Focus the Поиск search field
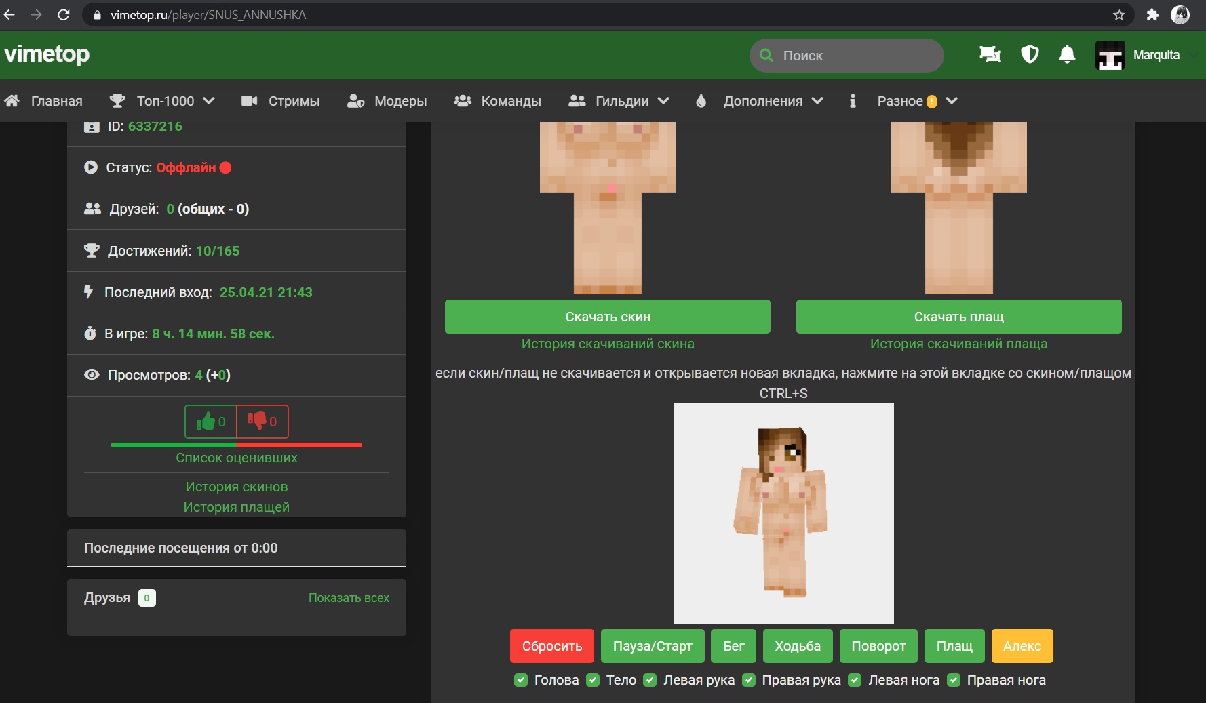The width and height of the screenshot is (1206, 703). [847, 56]
